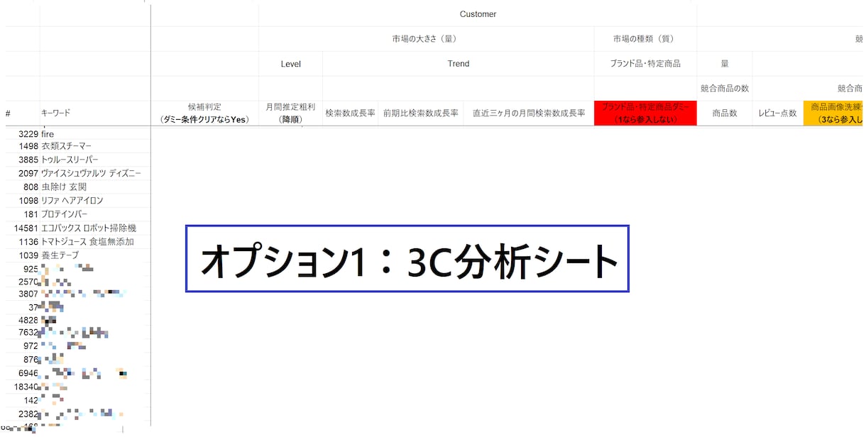Image resolution: width=866 pixels, height=437 pixels.
Task: Click the 市場の種類（質） header cell
Action: tap(645, 39)
